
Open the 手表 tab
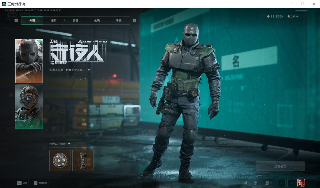pos(119,20)
